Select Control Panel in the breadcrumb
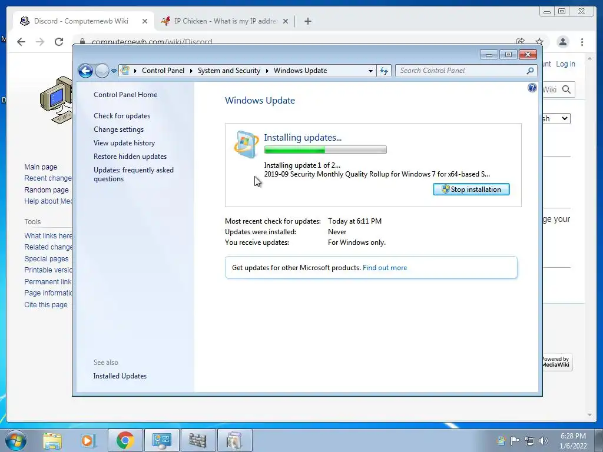The image size is (603, 452). coord(163,71)
